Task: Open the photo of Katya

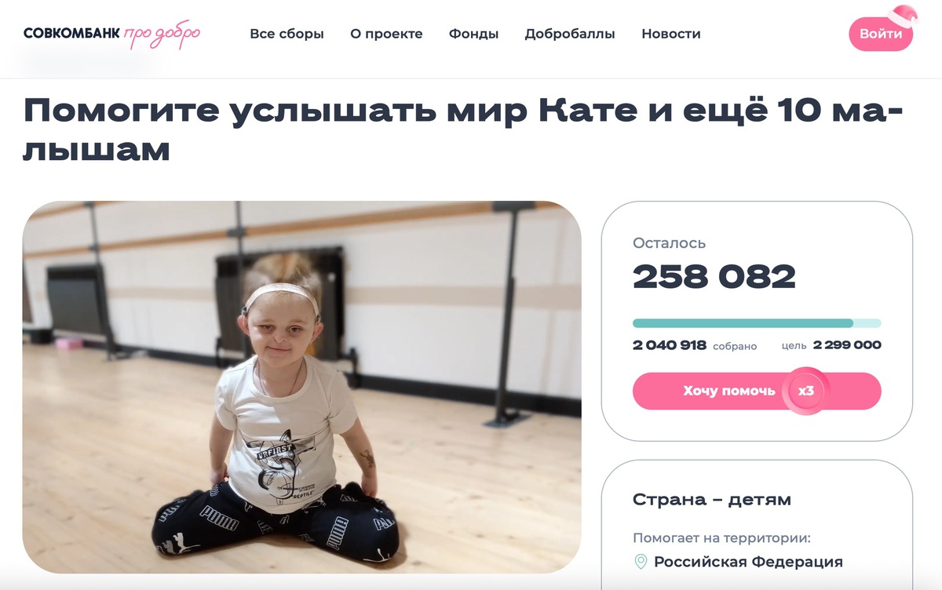Action: pyautogui.click(x=301, y=388)
